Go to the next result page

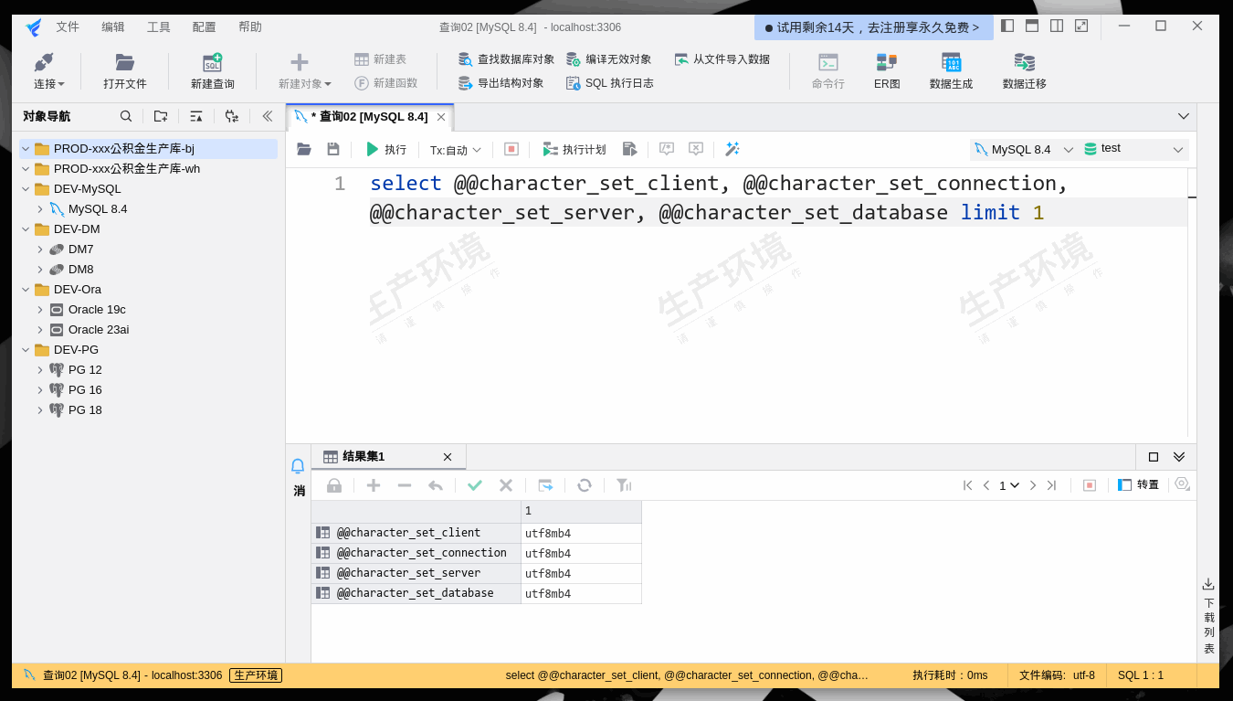[1033, 485]
